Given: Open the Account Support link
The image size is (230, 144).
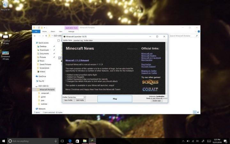Looking at the screenshot, I should [149, 67].
